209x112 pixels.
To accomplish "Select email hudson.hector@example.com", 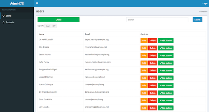I will [98, 62].
